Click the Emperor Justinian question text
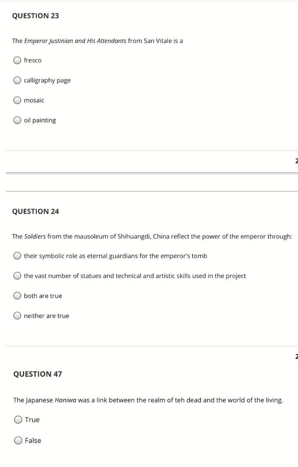This screenshot has height=467, width=298. click(98, 41)
